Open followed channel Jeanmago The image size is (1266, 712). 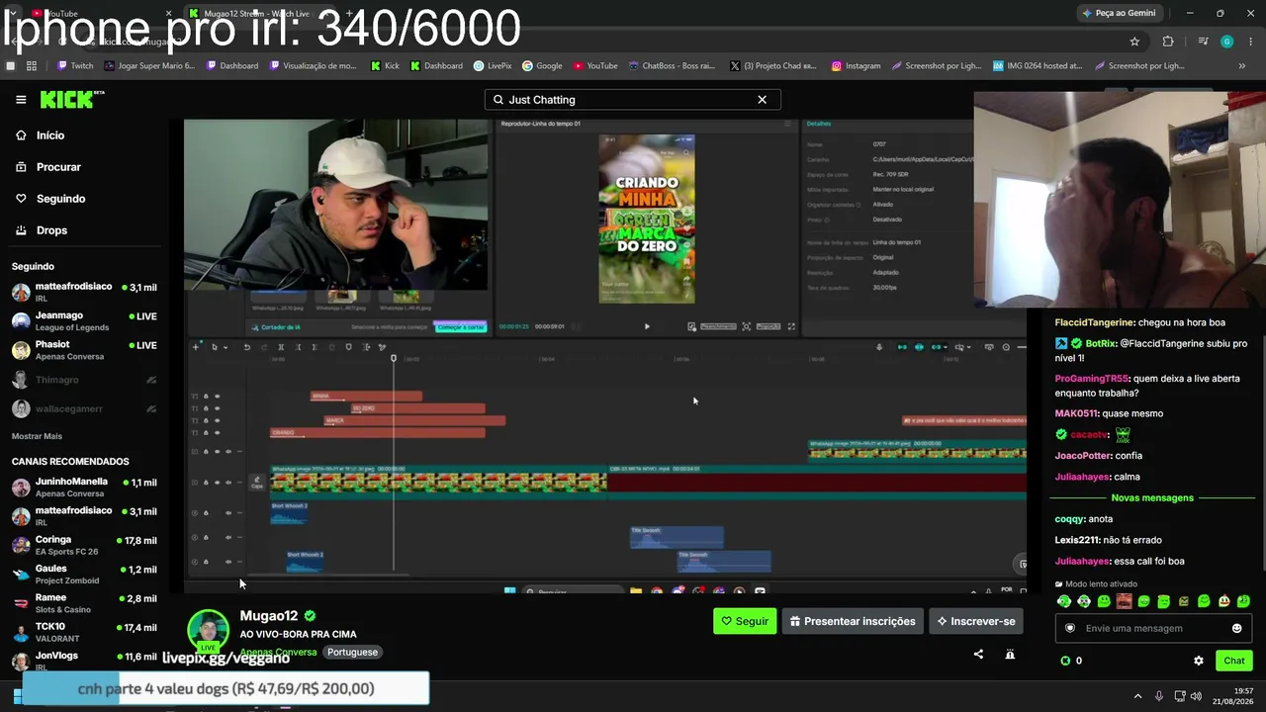(x=84, y=320)
